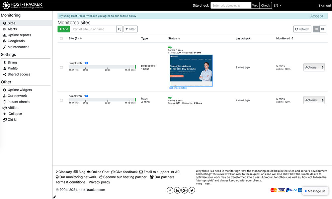Open the drujokweb.fr site screenshot thumbnail
Image resolution: width=332 pixels, height=199 pixels.
point(191,71)
